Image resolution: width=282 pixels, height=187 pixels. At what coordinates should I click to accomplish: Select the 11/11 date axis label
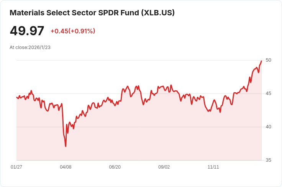click(213, 167)
